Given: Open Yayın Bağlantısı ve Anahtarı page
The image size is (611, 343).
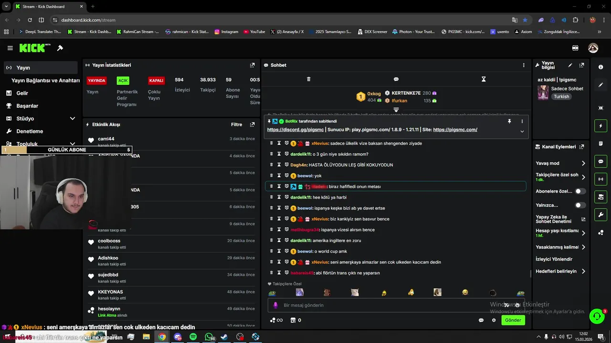Looking at the screenshot, I should (45, 81).
